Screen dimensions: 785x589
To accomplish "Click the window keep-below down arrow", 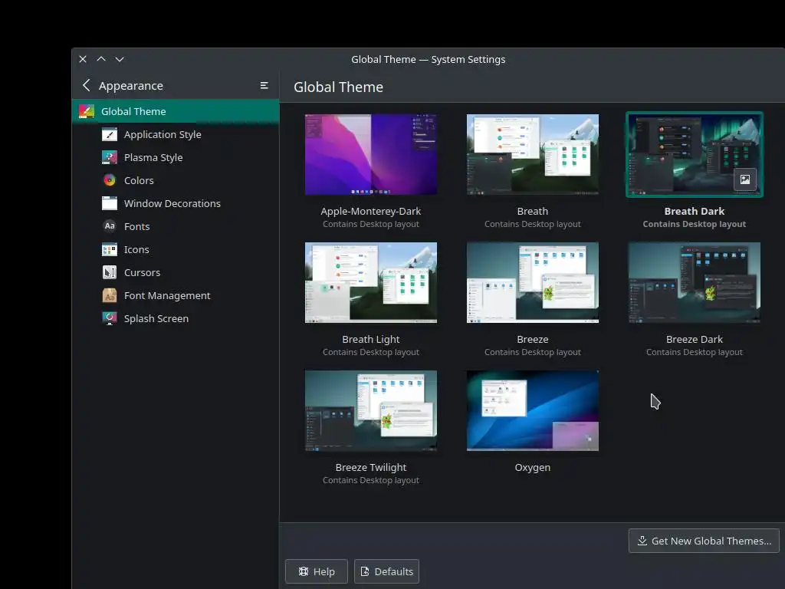I will coord(120,59).
